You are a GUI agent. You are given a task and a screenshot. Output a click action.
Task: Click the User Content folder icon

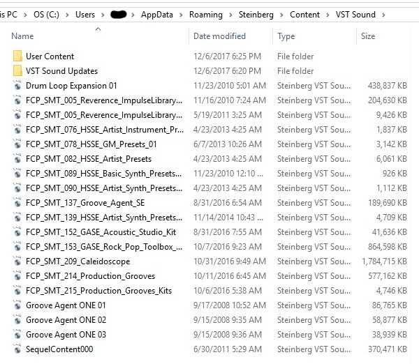click(17, 56)
